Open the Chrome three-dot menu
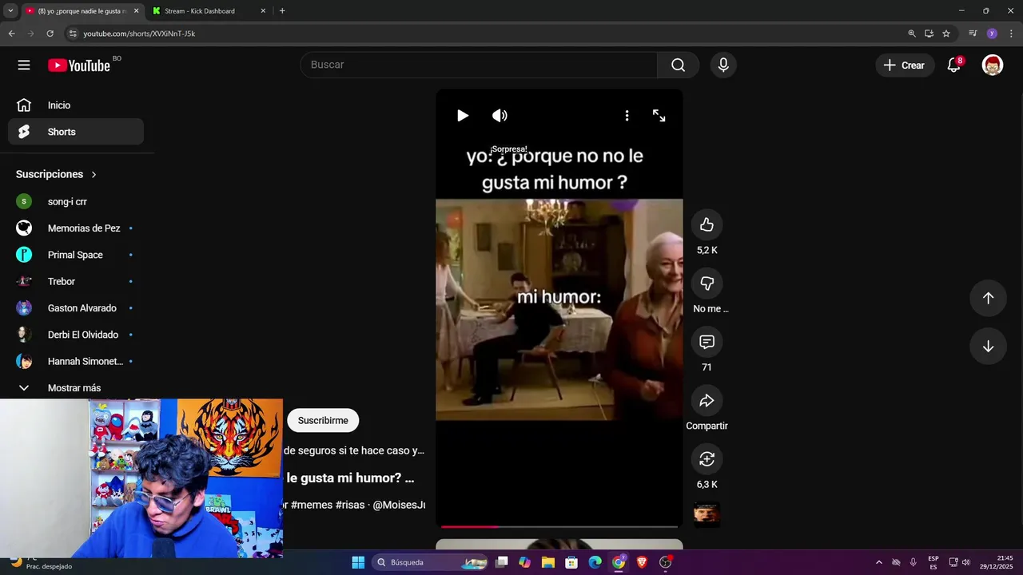The image size is (1023, 575). (x=1009, y=34)
